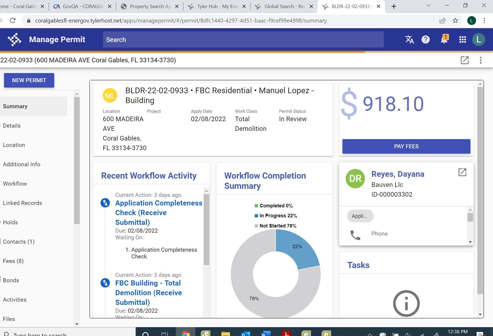Open the notifications bell
The height and width of the screenshot is (336, 493).
point(444,39)
